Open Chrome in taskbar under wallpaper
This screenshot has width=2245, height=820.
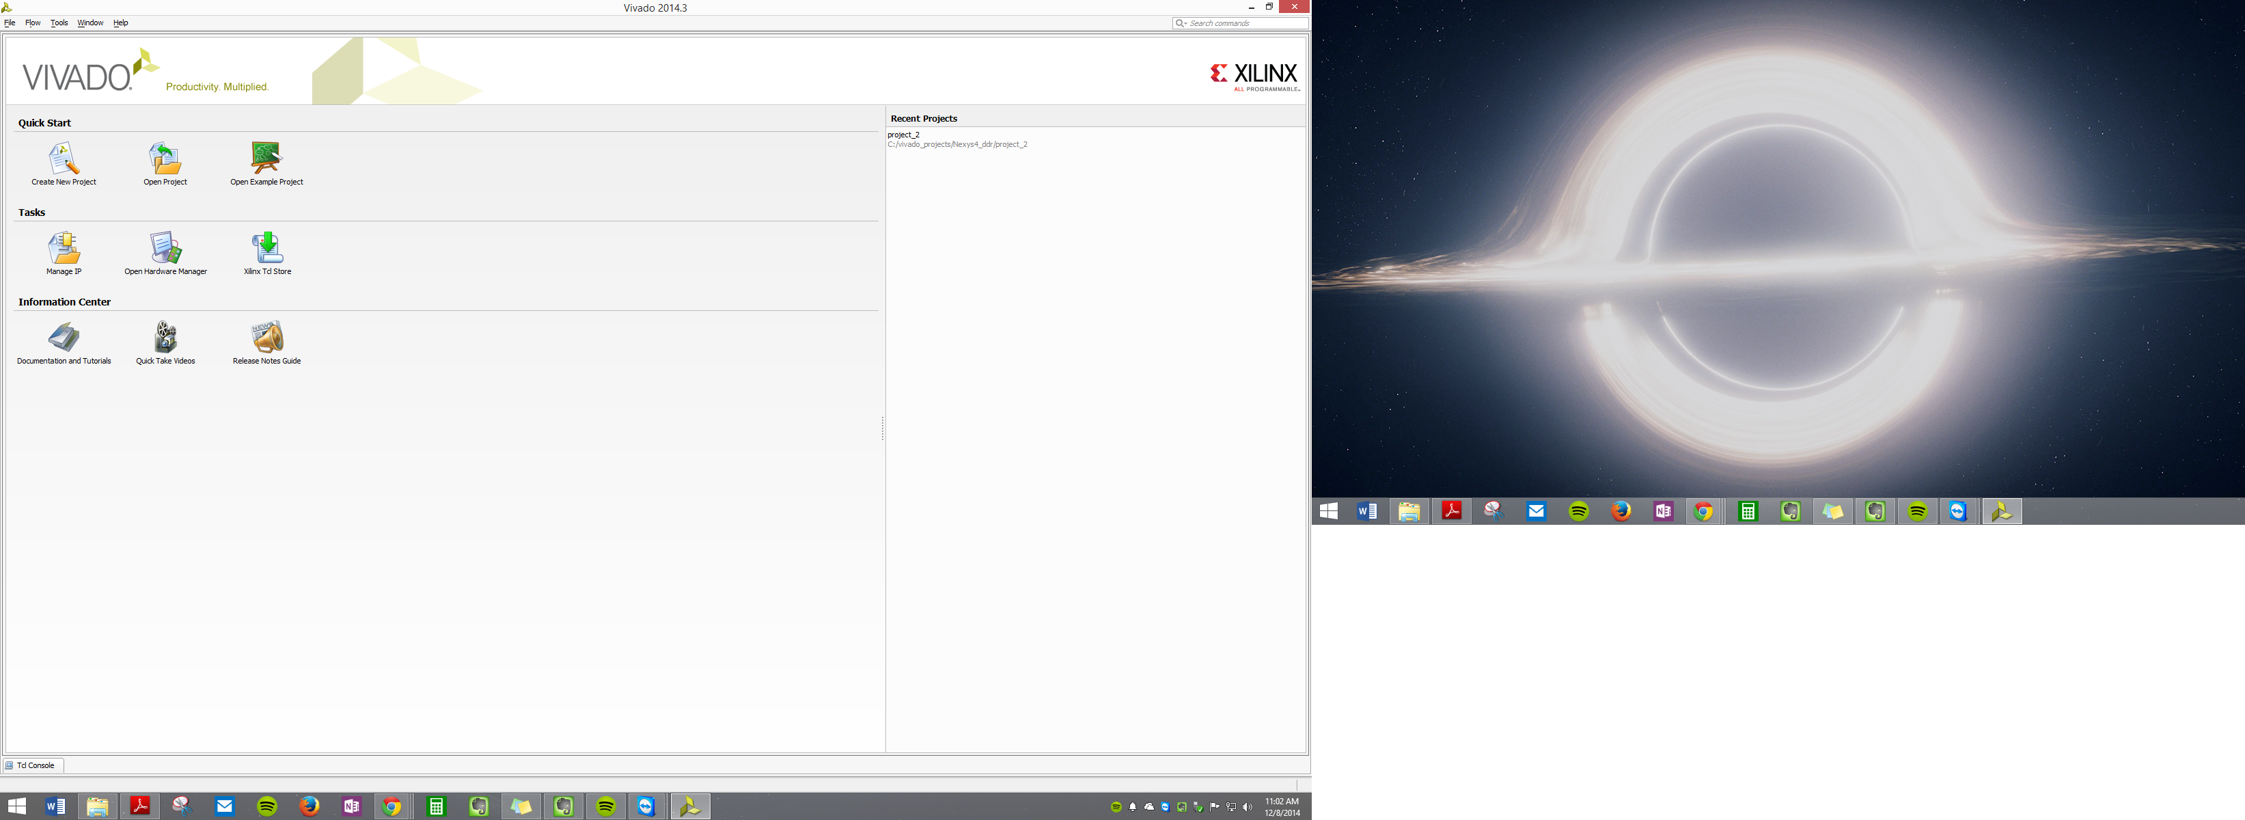click(1704, 512)
